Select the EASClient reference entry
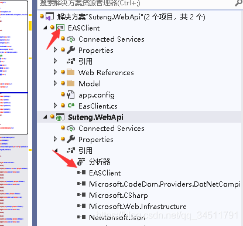243x226 pixels. (105, 173)
